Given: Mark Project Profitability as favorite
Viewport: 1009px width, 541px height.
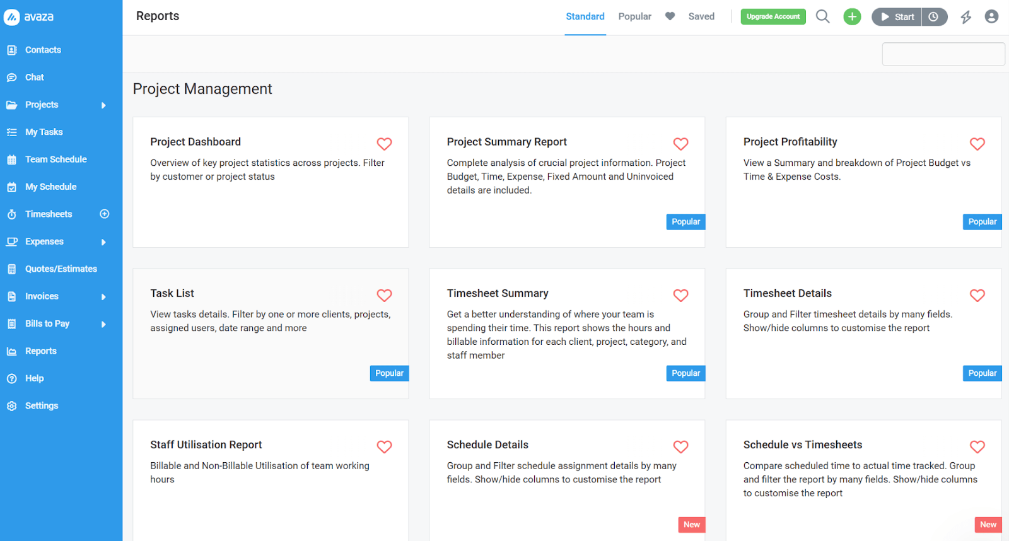Looking at the screenshot, I should pos(977,144).
